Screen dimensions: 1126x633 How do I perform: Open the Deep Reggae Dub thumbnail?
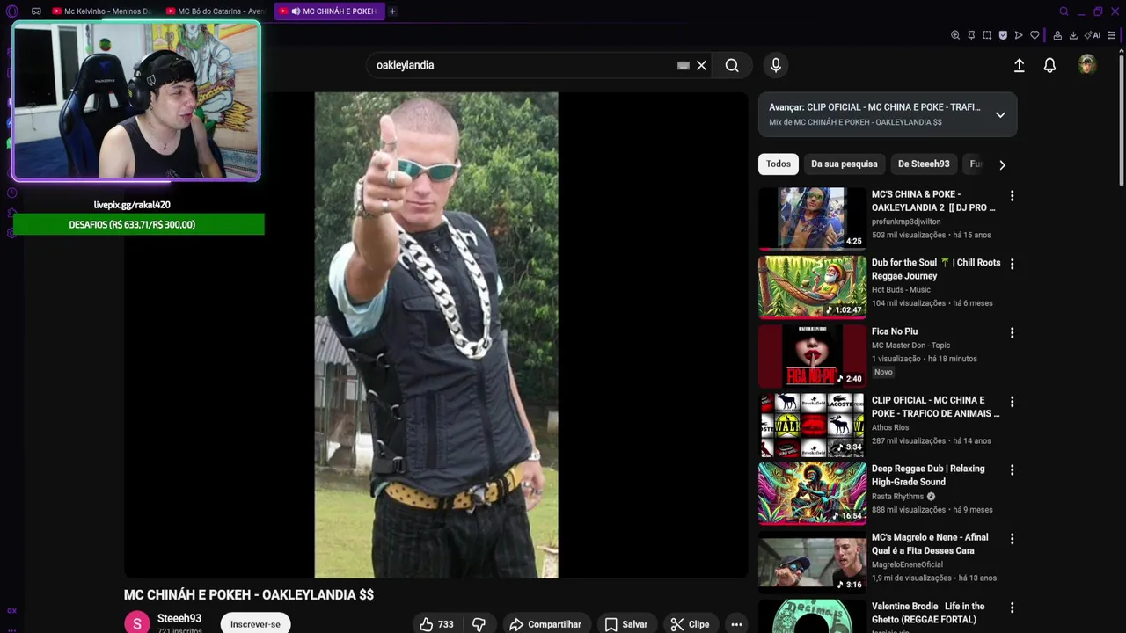(812, 492)
